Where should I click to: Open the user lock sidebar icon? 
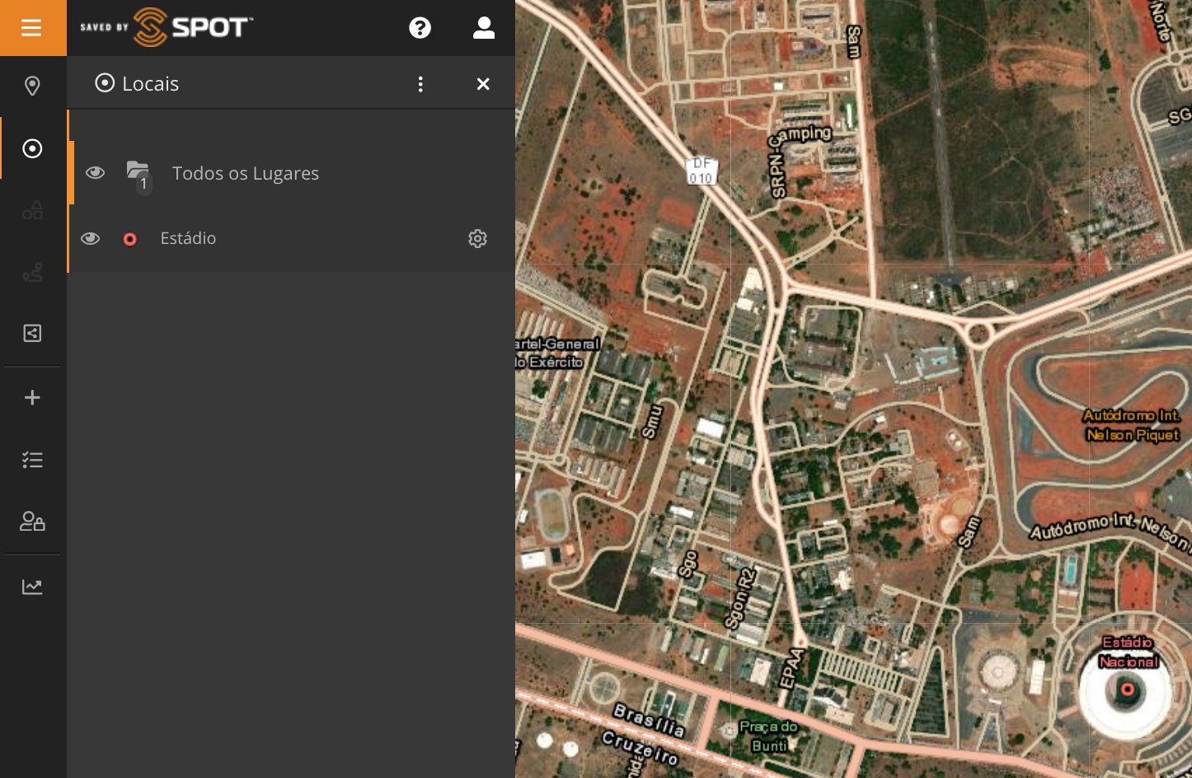[x=32, y=522]
